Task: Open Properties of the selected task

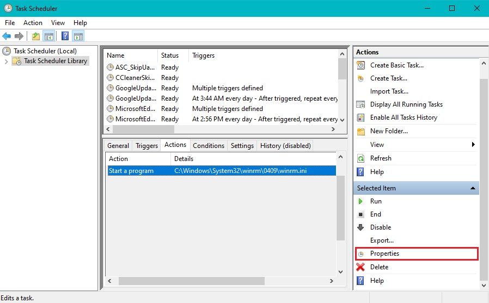Action: tap(384, 253)
